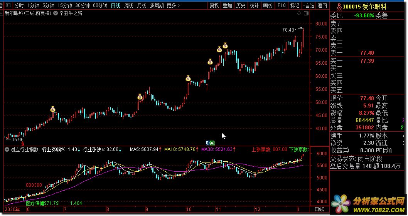Click the 辛丑牛之路 indicator name
This screenshot has height=216, width=408.
point(71,13)
